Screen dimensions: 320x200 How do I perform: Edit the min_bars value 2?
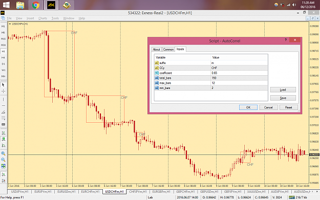[x=239, y=88]
